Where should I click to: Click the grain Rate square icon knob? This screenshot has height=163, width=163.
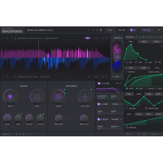(10, 97)
